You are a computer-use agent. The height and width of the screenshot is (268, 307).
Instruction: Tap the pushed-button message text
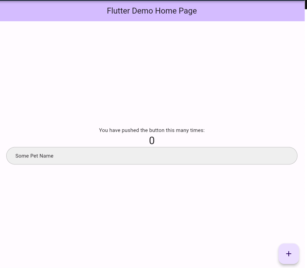[152, 130]
